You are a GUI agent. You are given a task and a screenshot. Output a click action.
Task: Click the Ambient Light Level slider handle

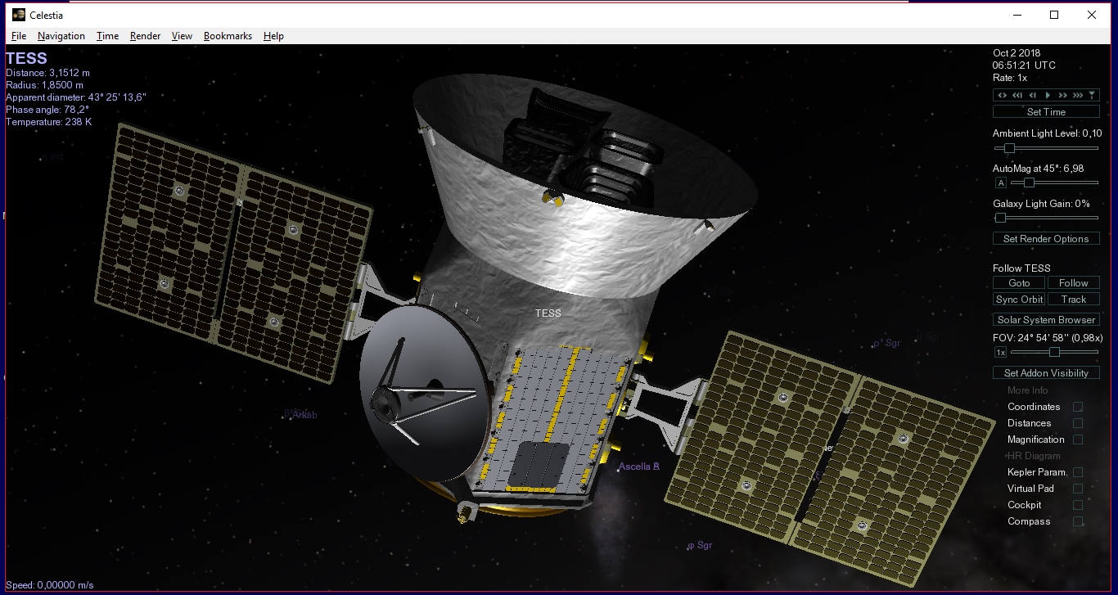coord(1009,148)
